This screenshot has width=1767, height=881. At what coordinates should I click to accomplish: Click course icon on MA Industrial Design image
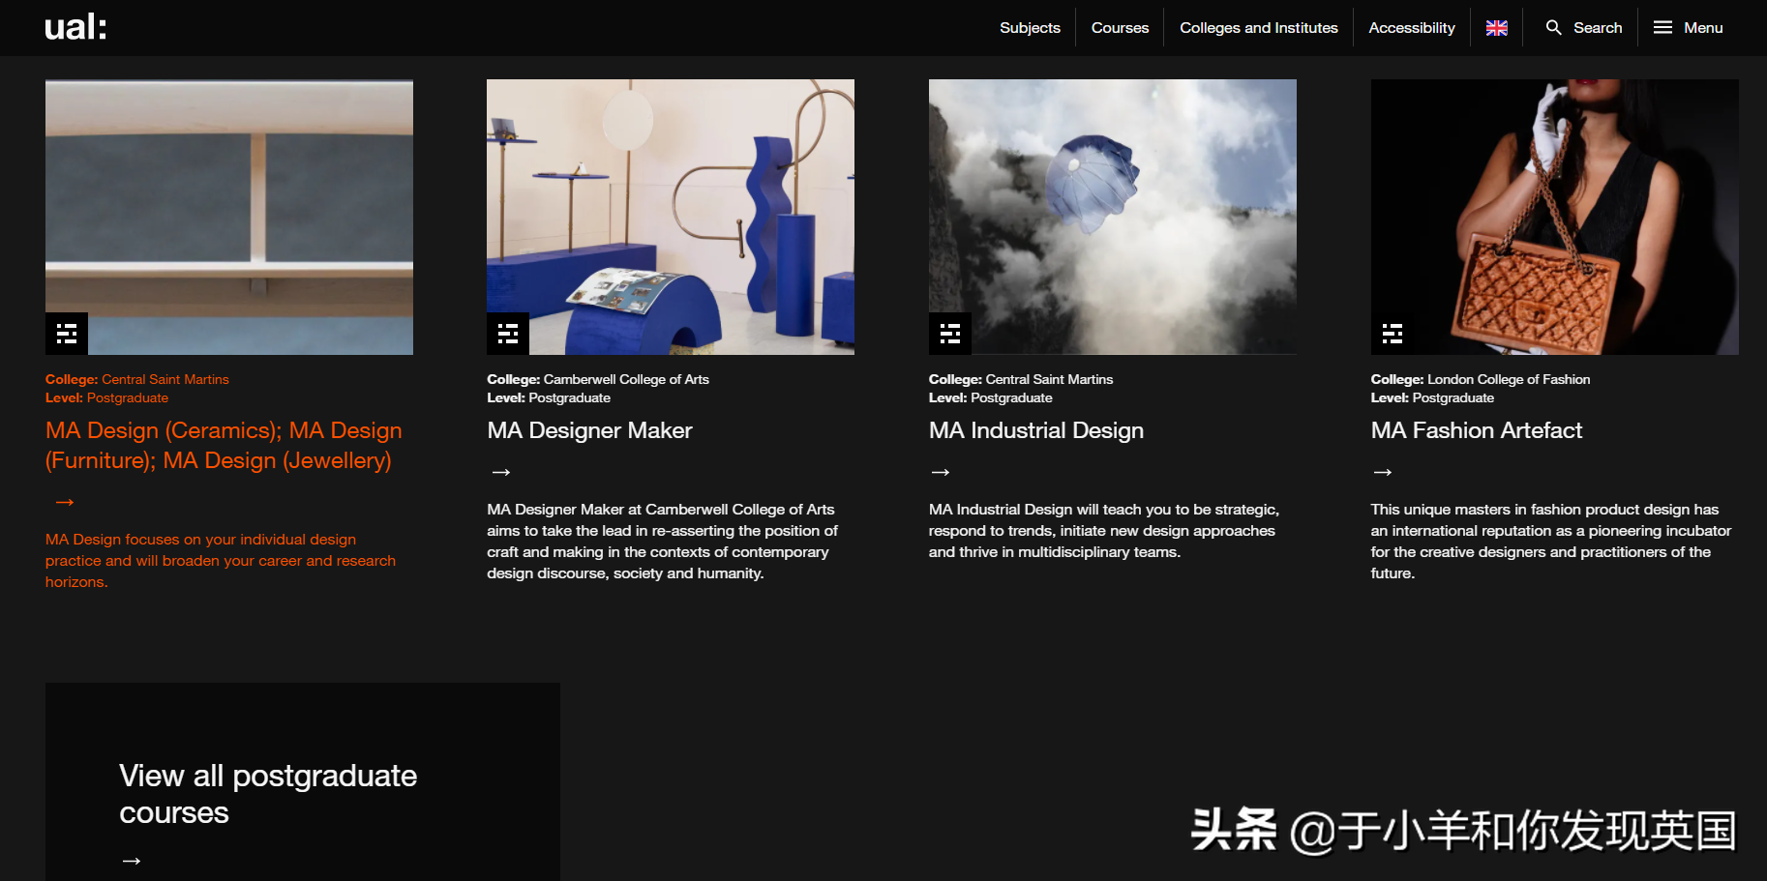(x=950, y=334)
